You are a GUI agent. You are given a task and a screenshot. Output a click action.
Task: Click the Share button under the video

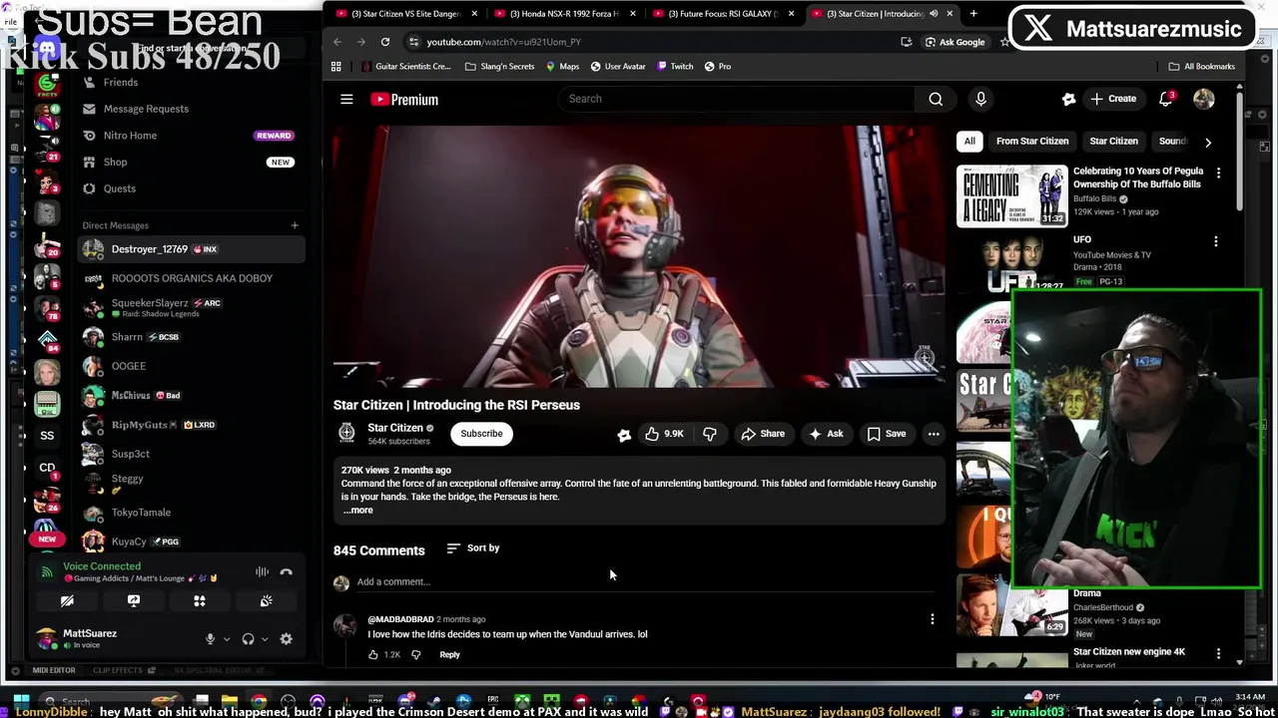pyautogui.click(x=763, y=434)
